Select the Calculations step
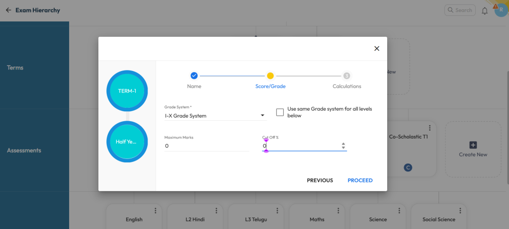 [x=346, y=76]
